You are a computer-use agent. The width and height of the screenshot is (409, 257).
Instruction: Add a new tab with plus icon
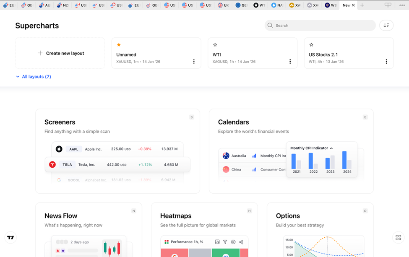point(362,5)
